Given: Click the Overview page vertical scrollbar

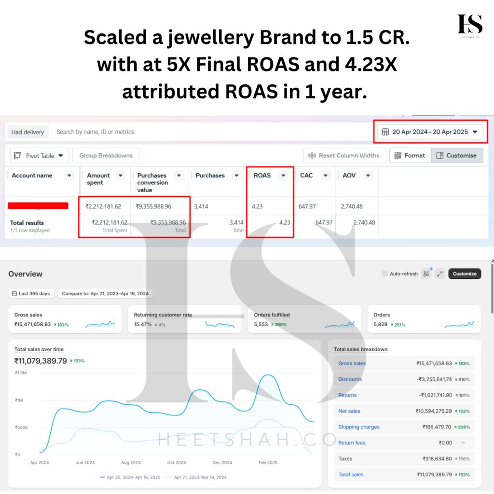Looking at the screenshot, I should [x=492, y=288].
